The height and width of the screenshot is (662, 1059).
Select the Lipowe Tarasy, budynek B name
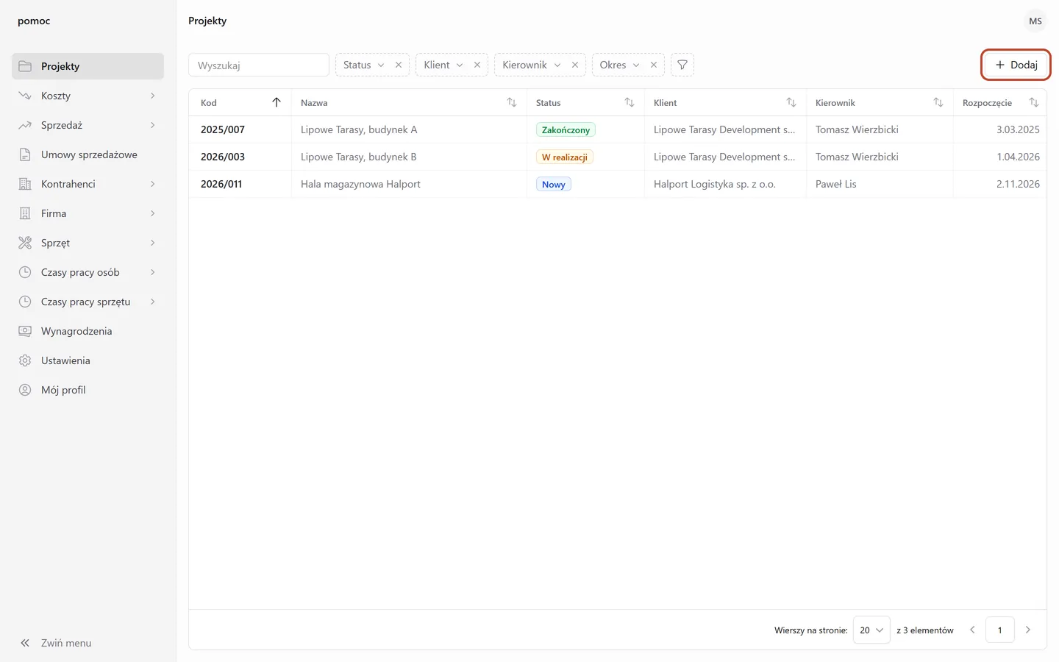[359, 157]
